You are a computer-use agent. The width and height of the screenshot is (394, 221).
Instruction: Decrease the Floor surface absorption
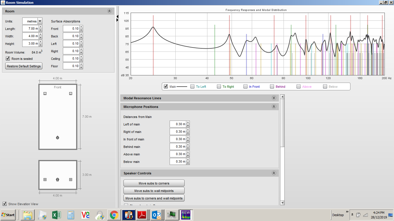81,68
